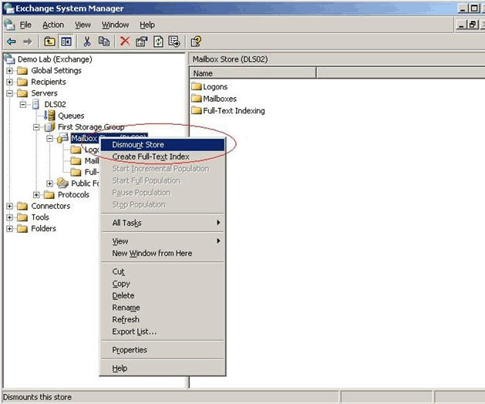Expand the Public Folder Store node

coord(50,183)
